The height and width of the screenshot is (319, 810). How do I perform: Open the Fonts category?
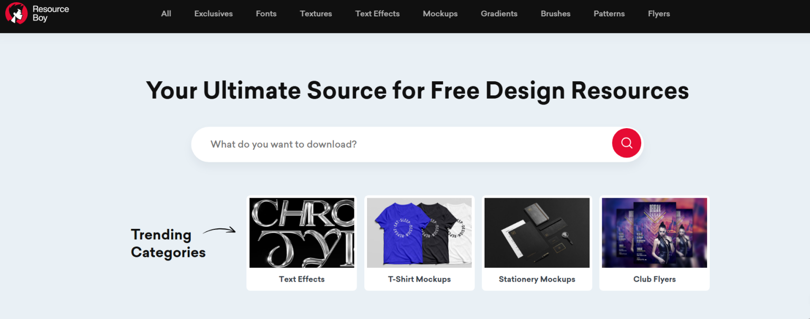pyautogui.click(x=266, y=14)
